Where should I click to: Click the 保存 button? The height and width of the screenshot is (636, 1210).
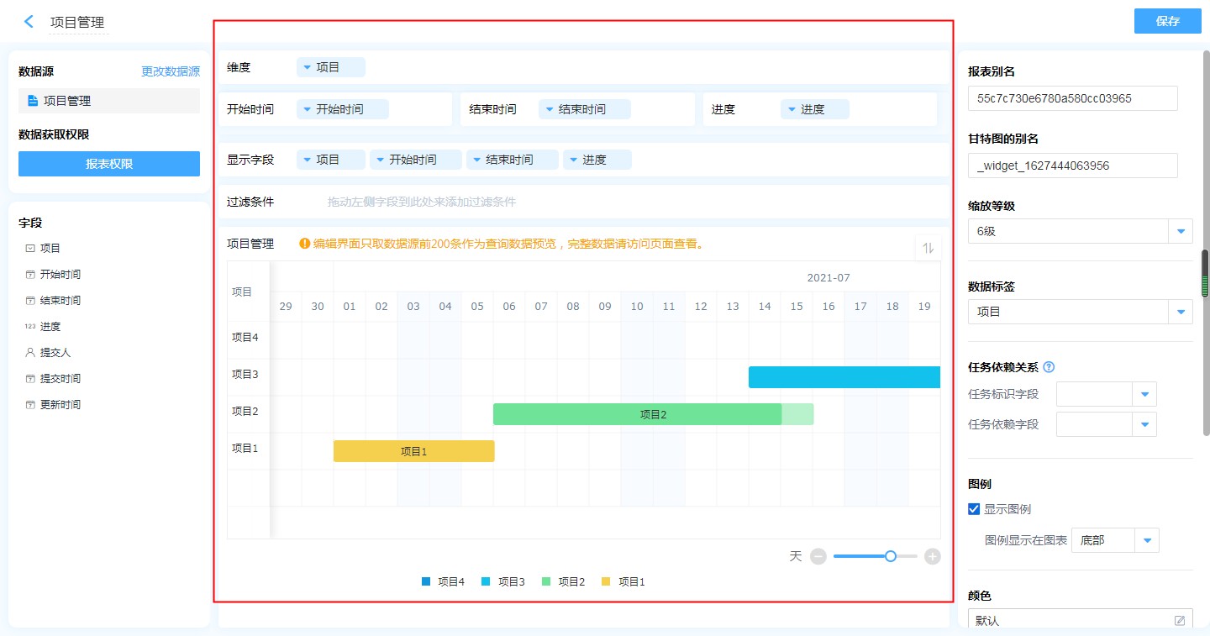coord(1167,21)
